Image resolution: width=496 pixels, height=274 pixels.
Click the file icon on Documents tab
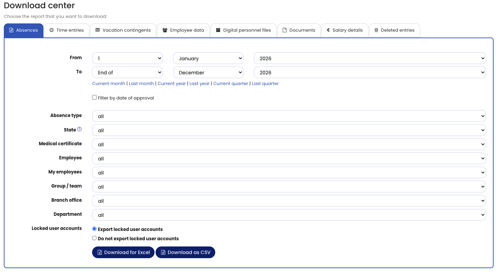(285, 30)
